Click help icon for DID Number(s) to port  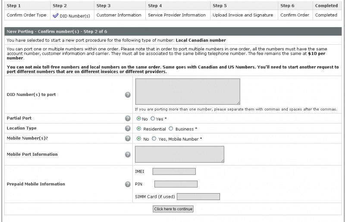coord(128,95)
